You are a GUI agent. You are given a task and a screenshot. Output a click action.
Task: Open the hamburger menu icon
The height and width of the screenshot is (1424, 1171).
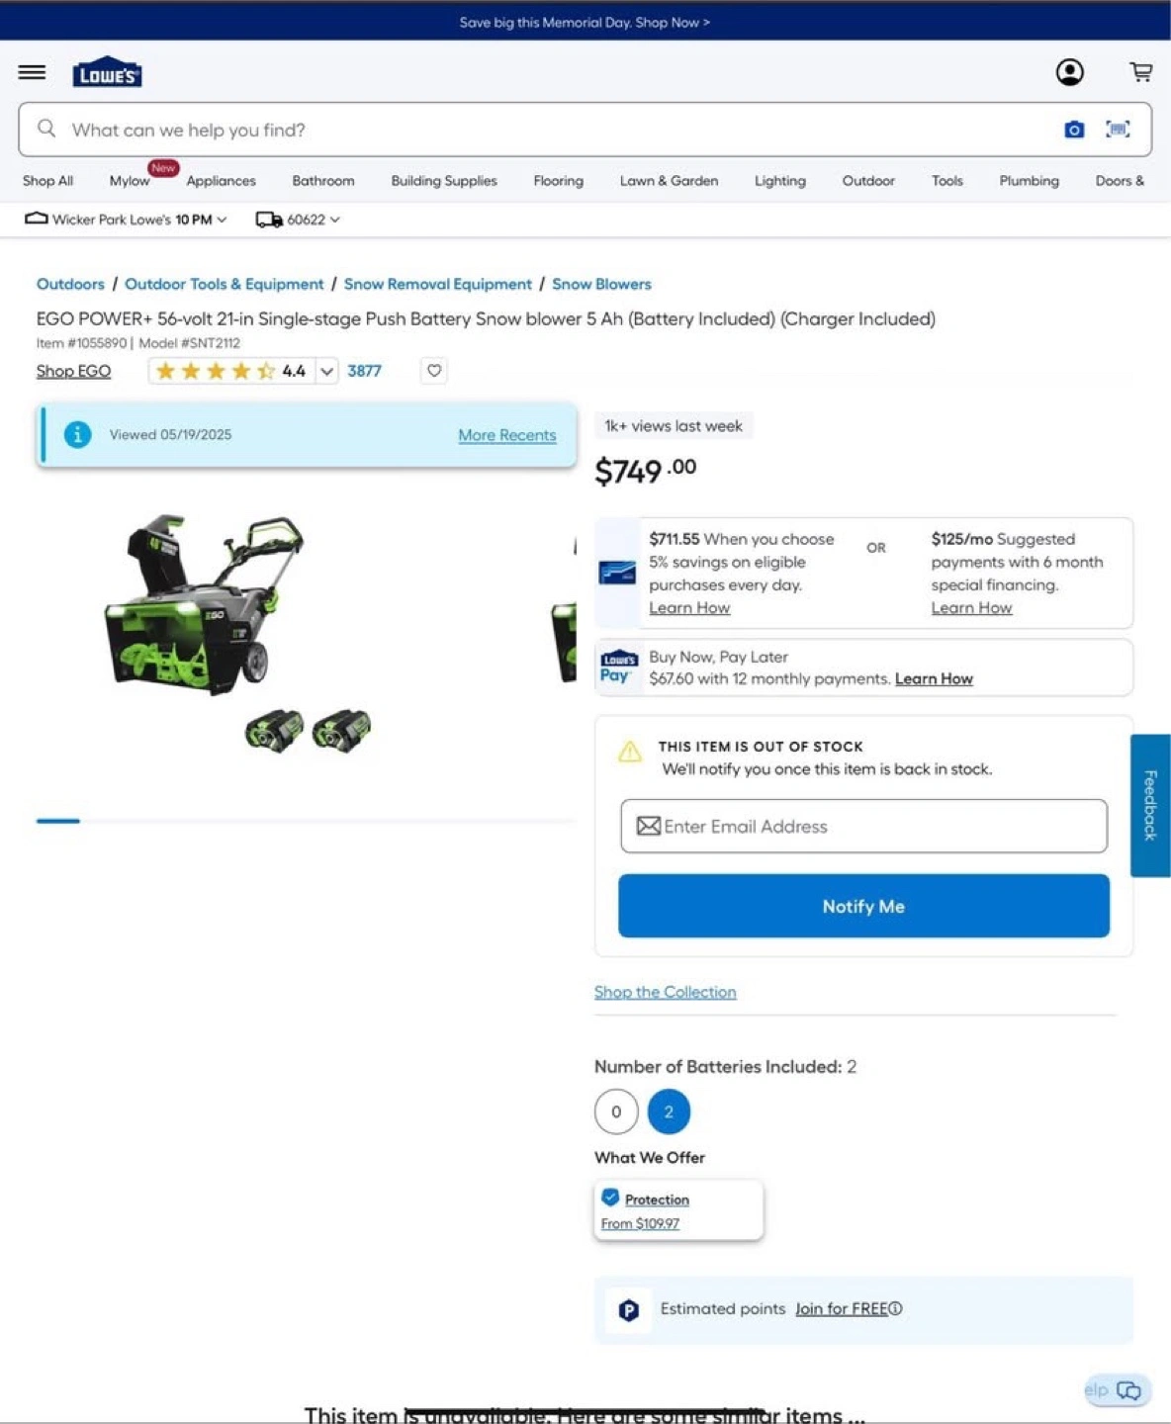tap(32, 72)
